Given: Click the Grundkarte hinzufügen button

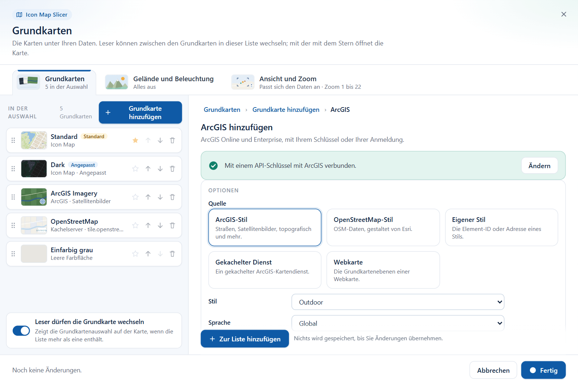Looking at the screenshot, I should click(140, 113).
